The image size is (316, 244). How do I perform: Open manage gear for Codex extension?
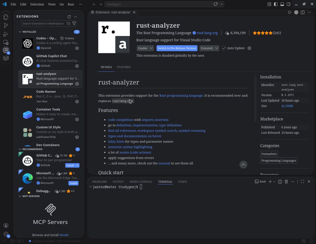(x=77, y=48)
